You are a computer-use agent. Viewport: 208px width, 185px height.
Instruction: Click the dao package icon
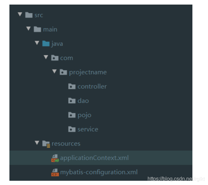(x=72, y=101)
